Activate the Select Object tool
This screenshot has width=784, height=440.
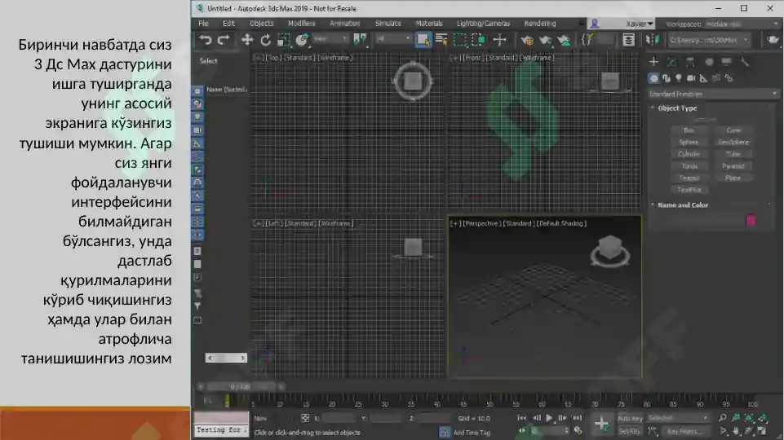click(x=423, y=40)
